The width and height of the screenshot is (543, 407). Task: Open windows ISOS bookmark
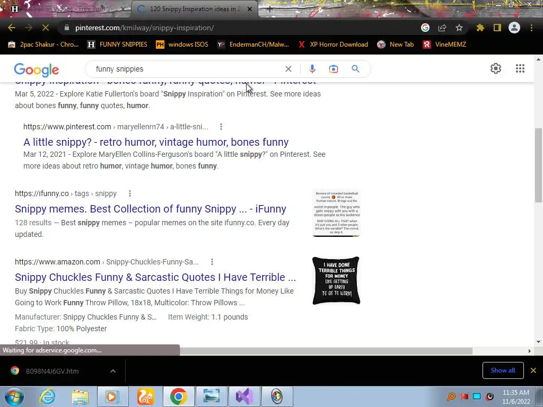[182, 45]
